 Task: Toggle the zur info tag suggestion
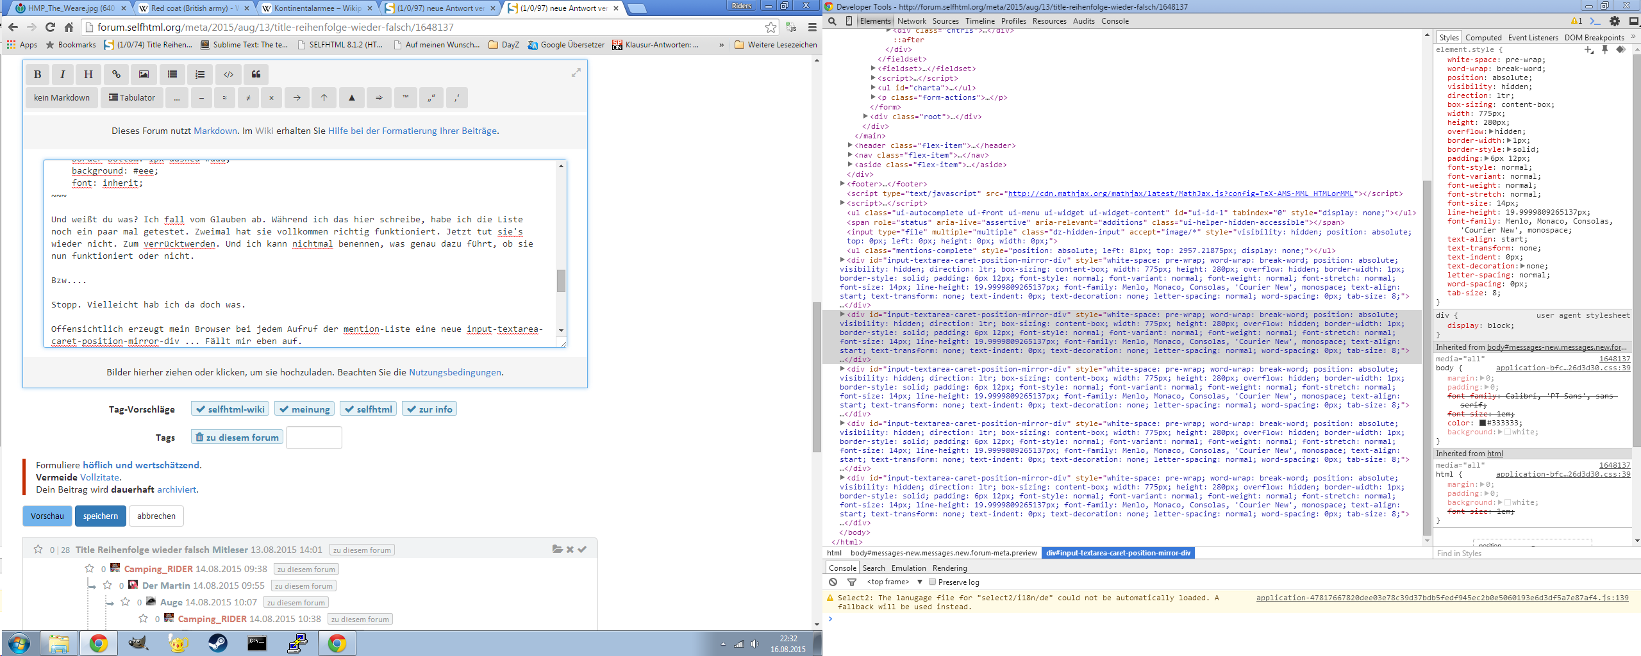(x=429, y=409)
